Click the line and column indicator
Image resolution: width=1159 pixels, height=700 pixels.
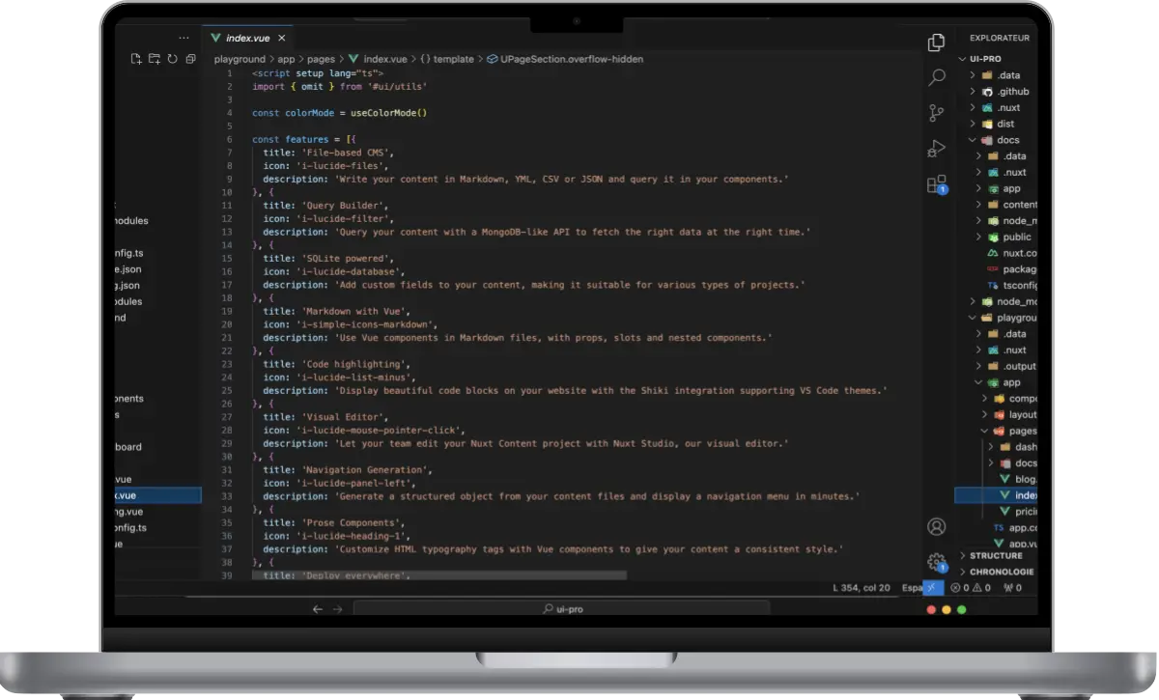pos(861,587)
